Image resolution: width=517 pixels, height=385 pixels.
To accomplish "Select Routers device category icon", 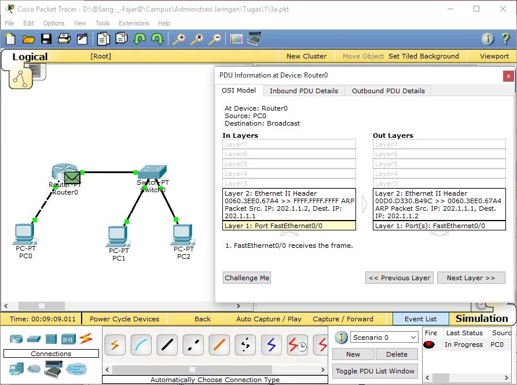I will [16, 339].
